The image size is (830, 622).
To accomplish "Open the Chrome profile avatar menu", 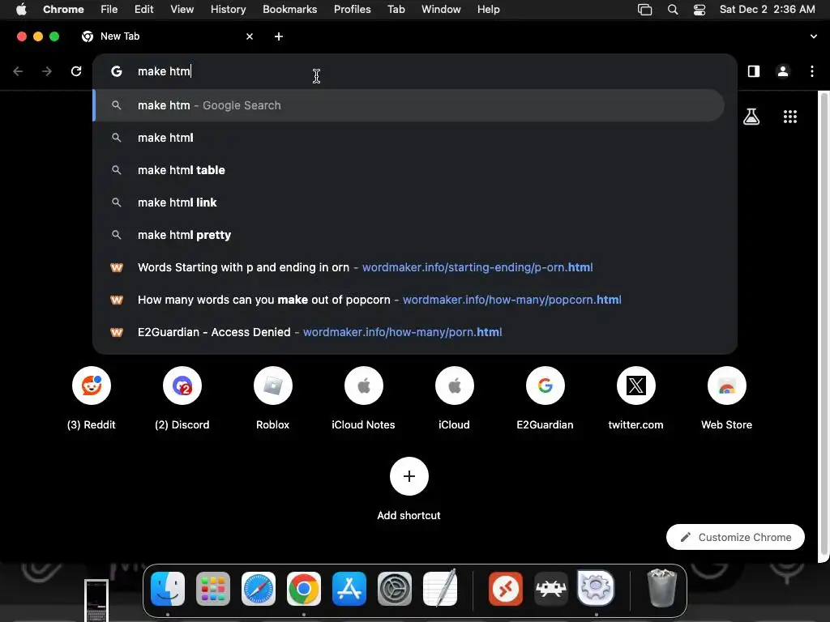I will (x=783, y=71).
